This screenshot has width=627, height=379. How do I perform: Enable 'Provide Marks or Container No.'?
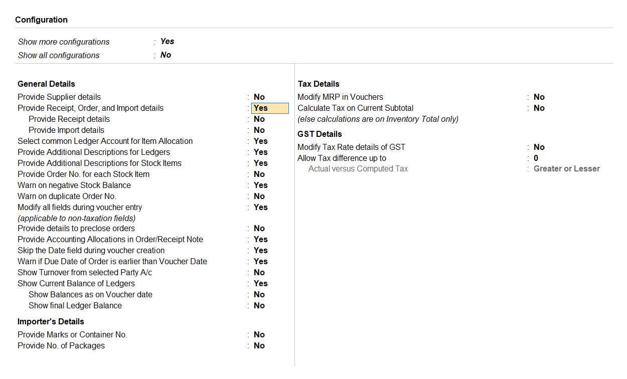tap(259, 335)
